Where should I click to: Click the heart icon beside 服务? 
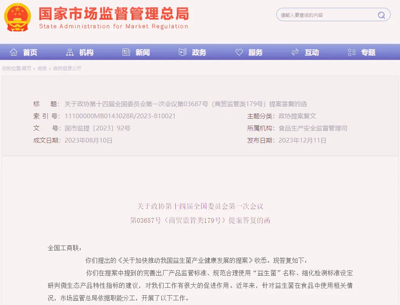pos(239,52)
